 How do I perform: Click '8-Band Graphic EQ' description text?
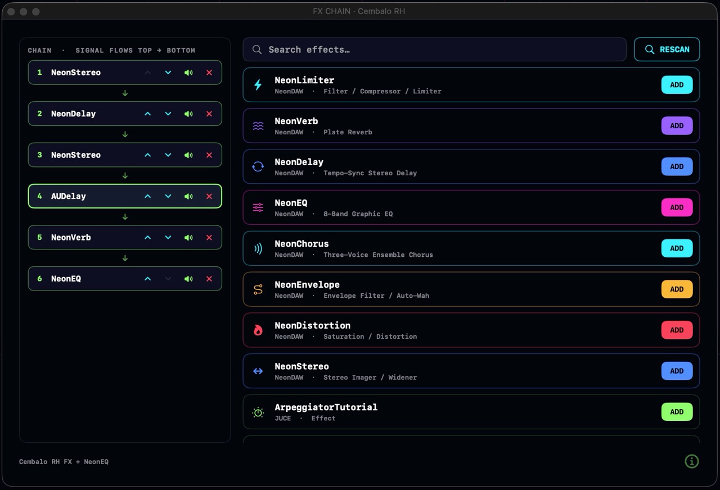358,214
